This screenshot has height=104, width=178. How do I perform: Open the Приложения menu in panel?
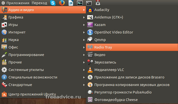(16, 3)
